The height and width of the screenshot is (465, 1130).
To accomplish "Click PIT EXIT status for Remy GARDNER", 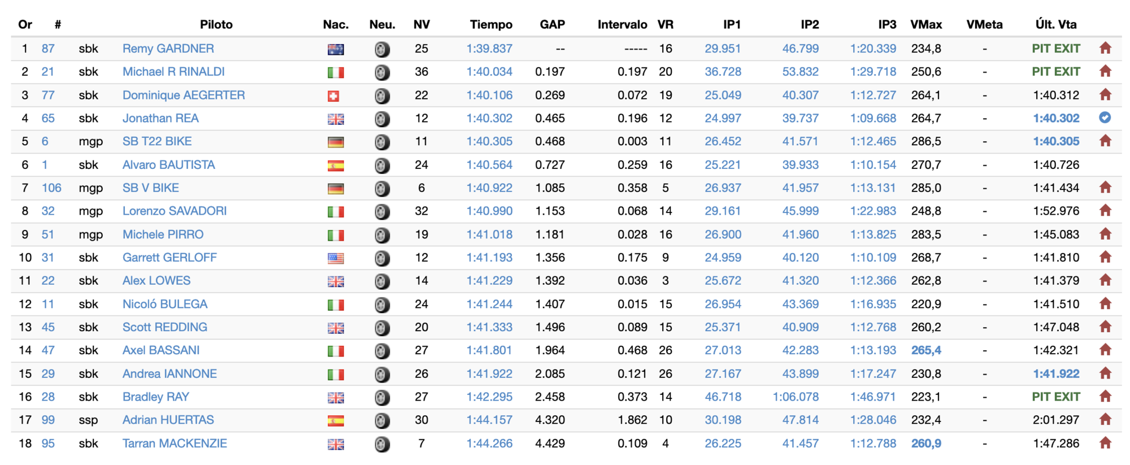I will pos(1056,49).
